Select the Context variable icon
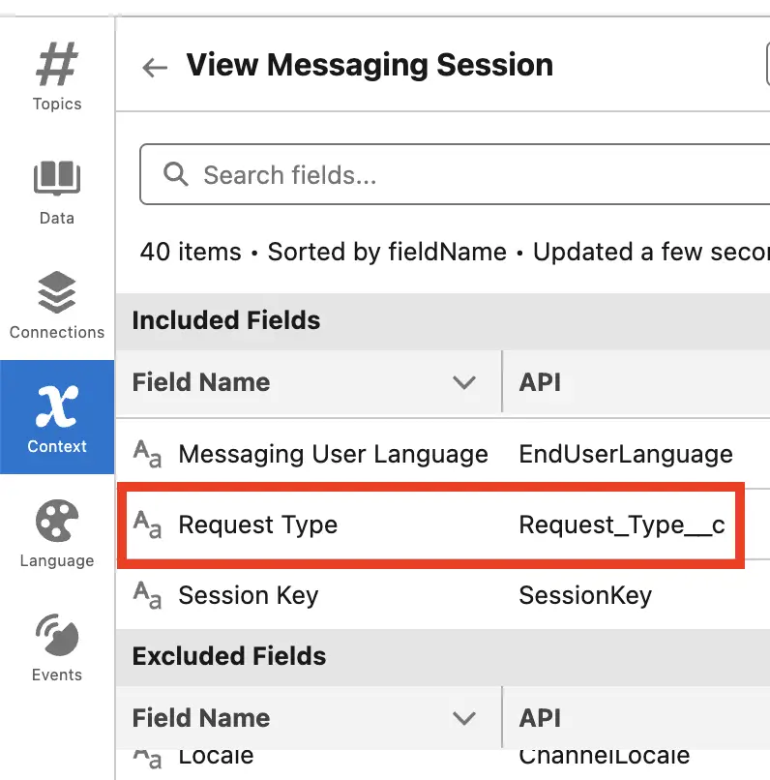This screenshot has height=780, width=770. [57, 406]
